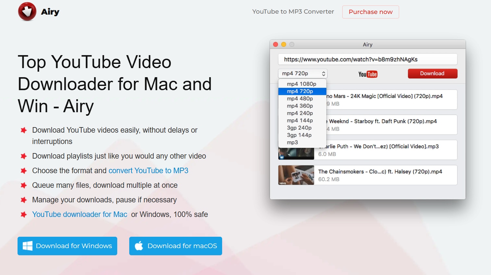The height and width of the screenshot is (275, 491).
Task: Click the yellow minimize button of Airy window
Action: click(283, 44)
